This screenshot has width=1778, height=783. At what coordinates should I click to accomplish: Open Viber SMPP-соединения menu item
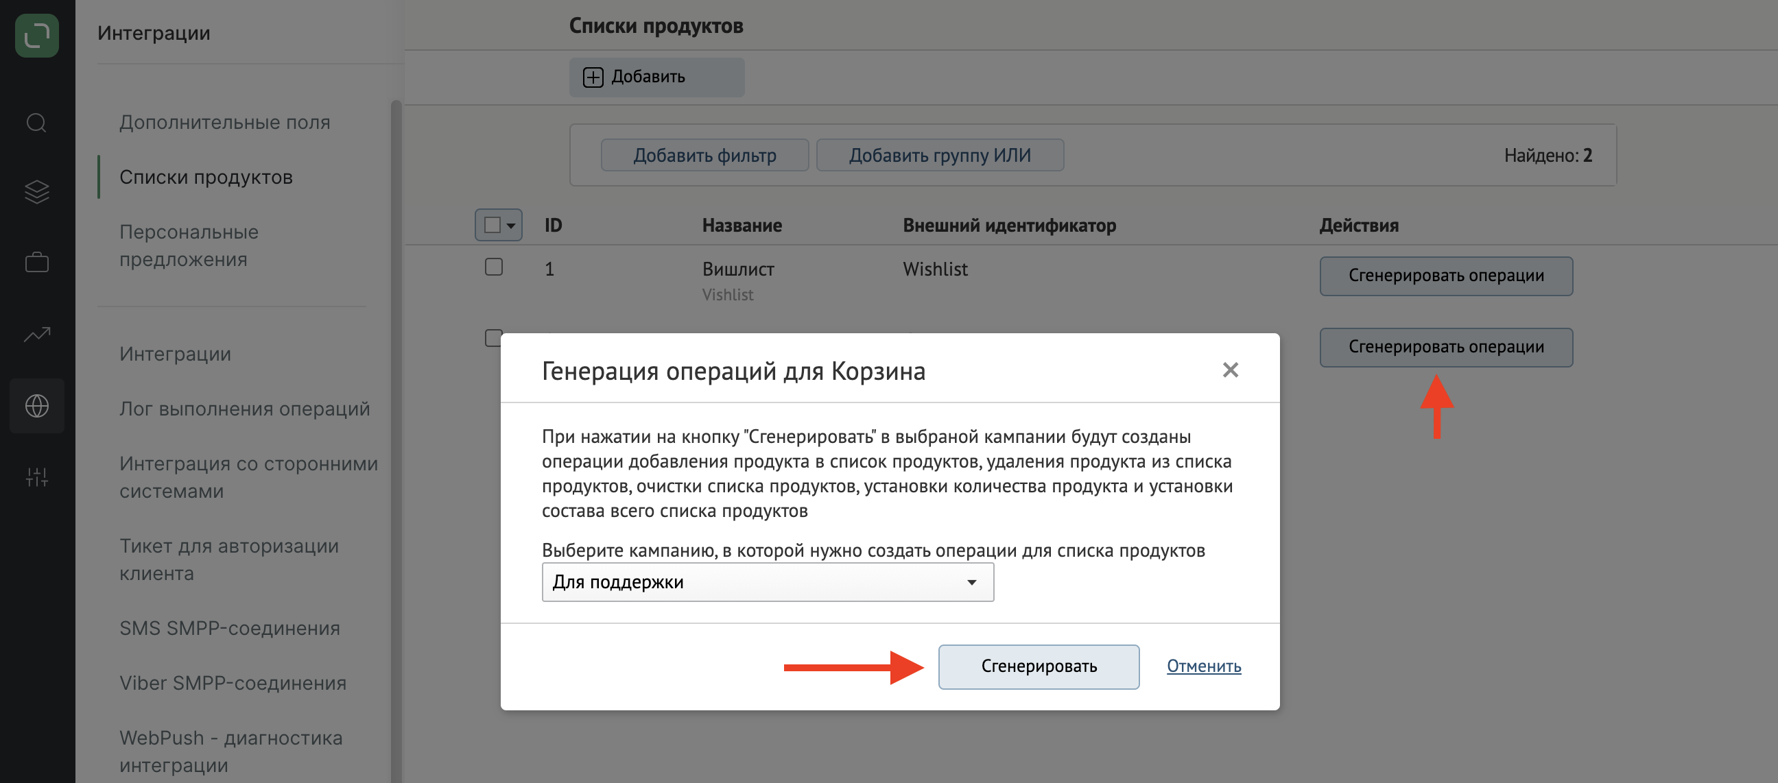pos(233,683)
